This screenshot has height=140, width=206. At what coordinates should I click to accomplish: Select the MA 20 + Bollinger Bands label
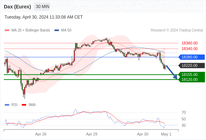[x=31, y=30]
